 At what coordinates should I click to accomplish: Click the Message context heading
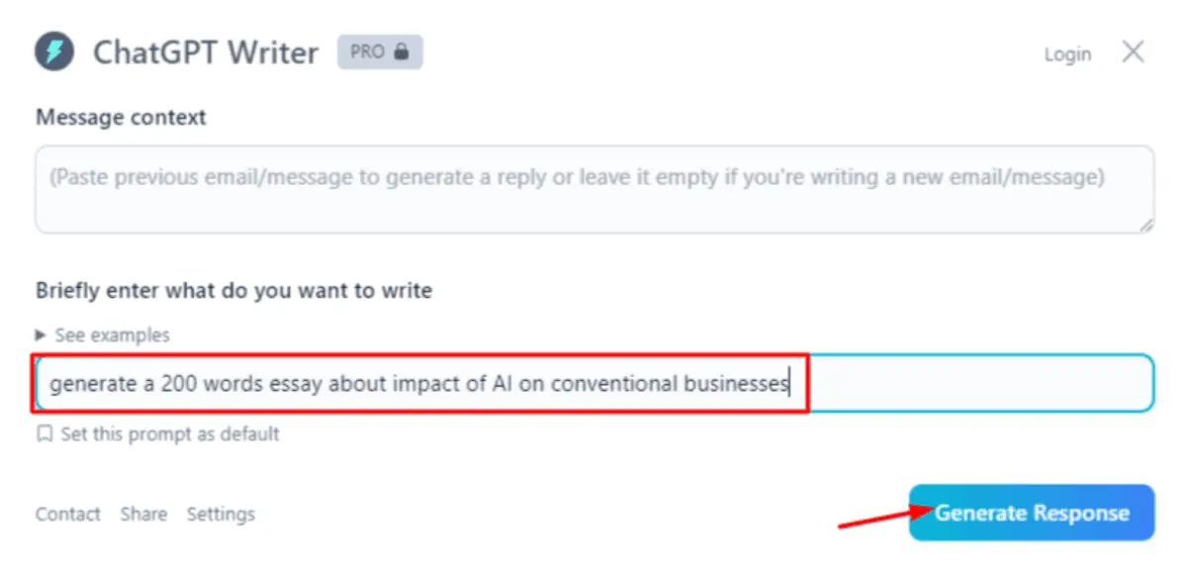coord(121,117)
